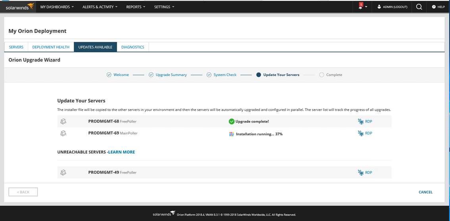Select PRODMGMT-69 server name
This screenshot has height=221, width=450.
[104, 133]
